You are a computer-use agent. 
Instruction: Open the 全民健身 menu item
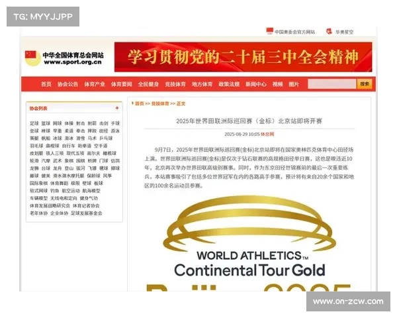pyautogui.click(x=148, y=84)
